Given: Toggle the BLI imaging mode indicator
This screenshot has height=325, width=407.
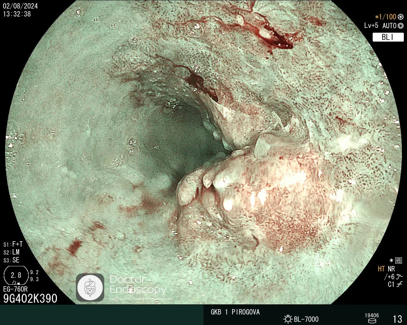Looking at the screenshot, I should [x=388, y=37].
